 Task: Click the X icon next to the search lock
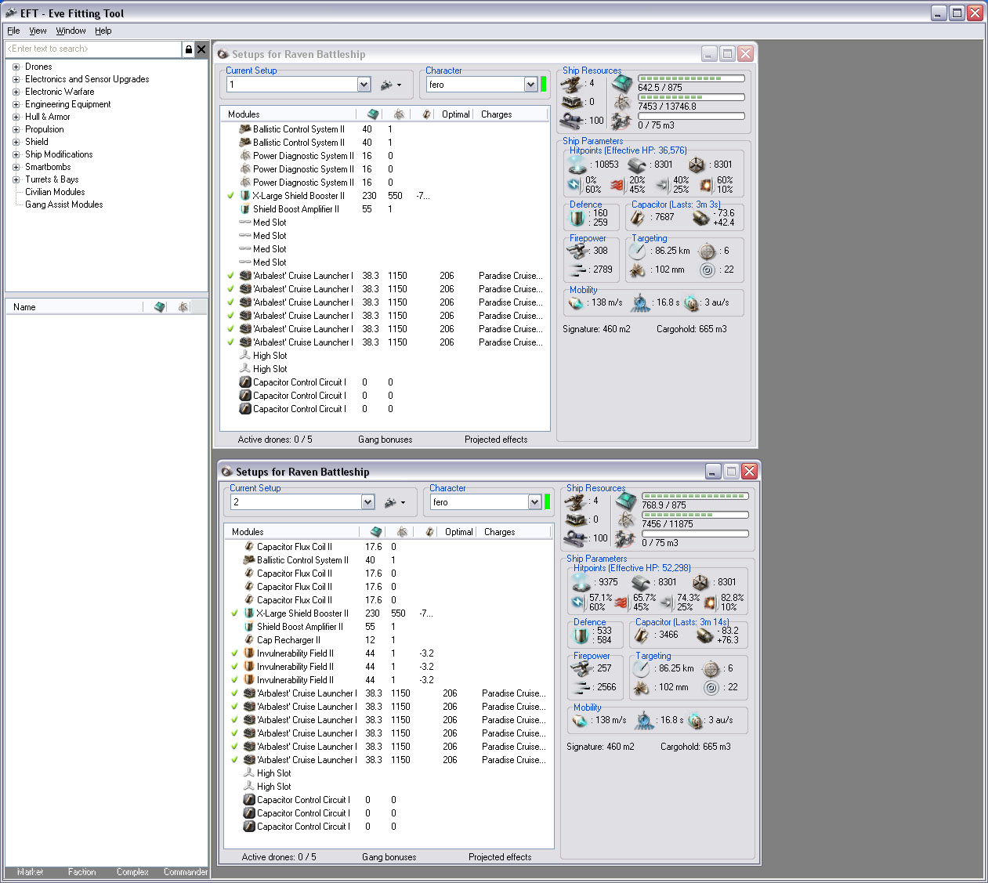pos(201,49)
